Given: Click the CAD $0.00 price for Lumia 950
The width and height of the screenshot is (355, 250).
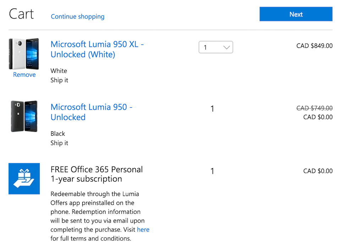Looking at the screenshot, I should click(318, 117).
